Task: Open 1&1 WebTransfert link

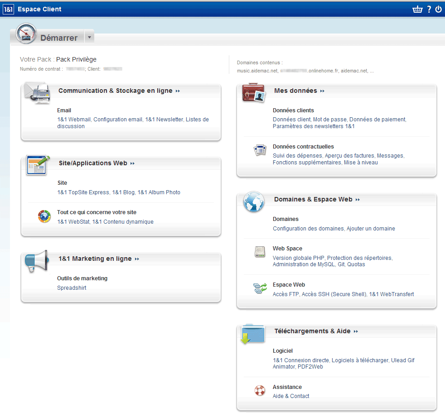Action: point(392,295)
